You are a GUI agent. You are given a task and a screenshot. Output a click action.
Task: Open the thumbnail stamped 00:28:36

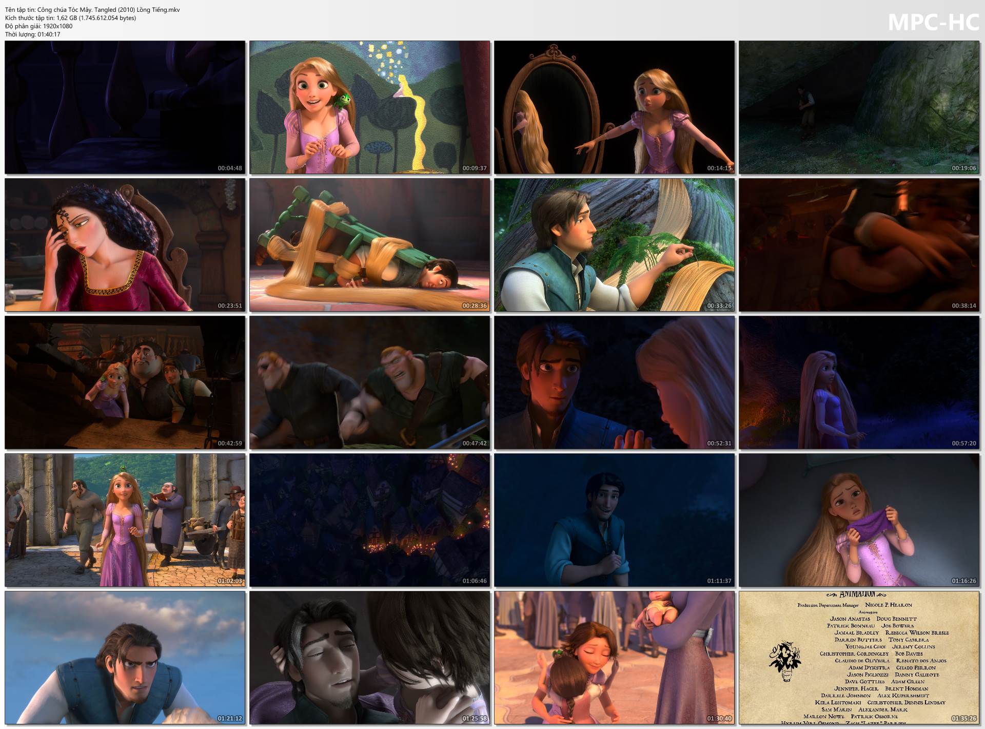pyautogui.click(x=370, y=245)
